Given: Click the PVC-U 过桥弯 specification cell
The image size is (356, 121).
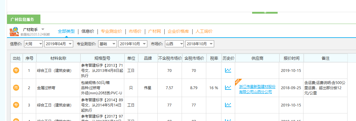Looking at the screenshot, I should click(102, 88).
